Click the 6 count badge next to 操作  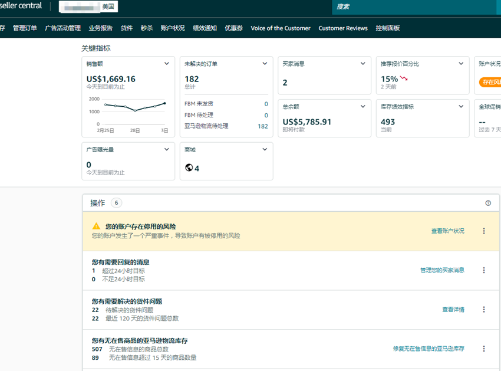click(116, 203)
